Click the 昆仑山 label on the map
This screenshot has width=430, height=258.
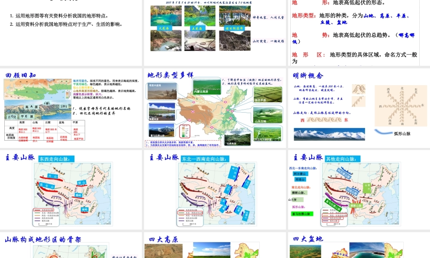pyautogui.click(x=47, y=186)
